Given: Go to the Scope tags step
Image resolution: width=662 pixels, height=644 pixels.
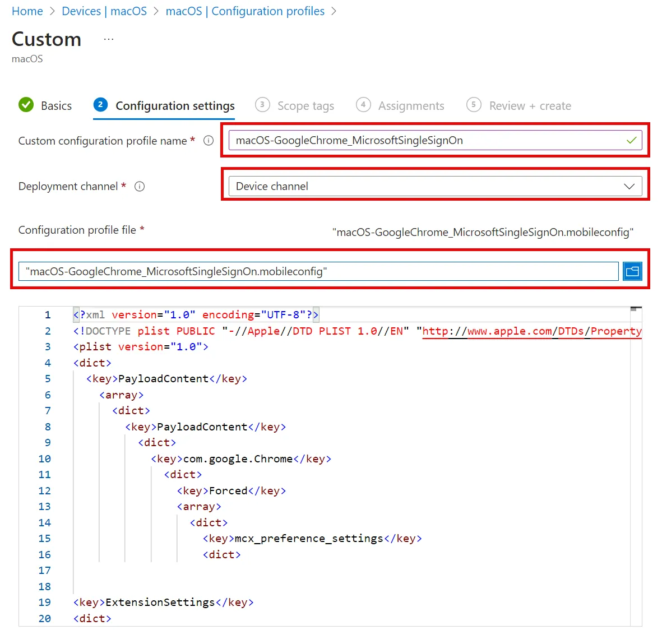Looking at the screenshot, I should [x=305, y=106].
